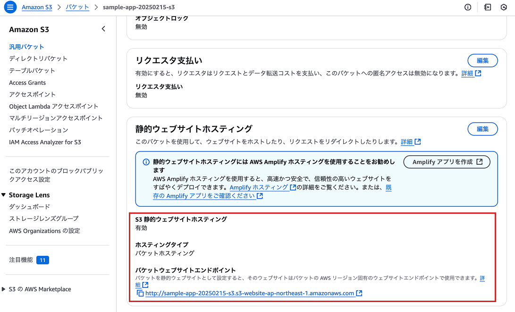Open Storage Lens ダッシュボード
Screen dimensions: 515x312
[x=30, y=207]
